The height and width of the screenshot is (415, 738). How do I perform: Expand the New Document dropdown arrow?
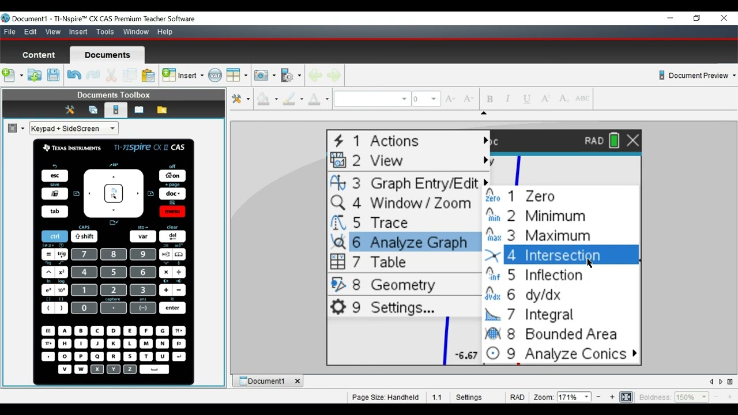click(x=21, y=76)
